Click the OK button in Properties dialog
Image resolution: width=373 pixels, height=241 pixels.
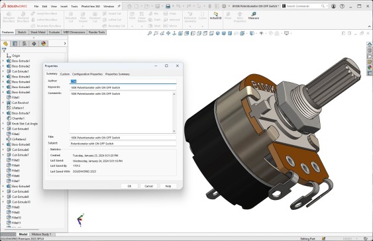pyautogui.click(x=129, y=186)
